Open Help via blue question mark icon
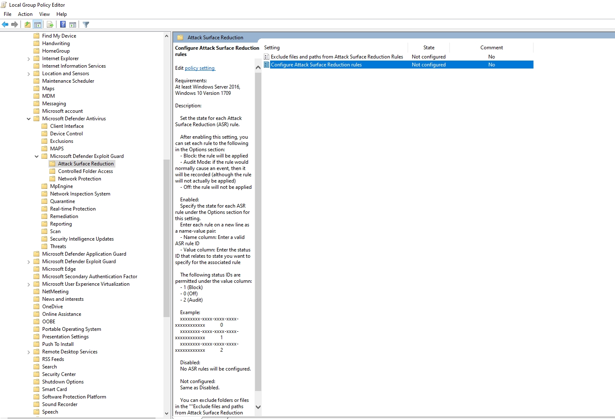Screen dimensions: 615x419 point(63,25)
